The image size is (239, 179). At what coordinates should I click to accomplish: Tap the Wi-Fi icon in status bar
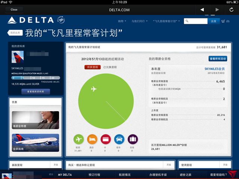[10, 2]
